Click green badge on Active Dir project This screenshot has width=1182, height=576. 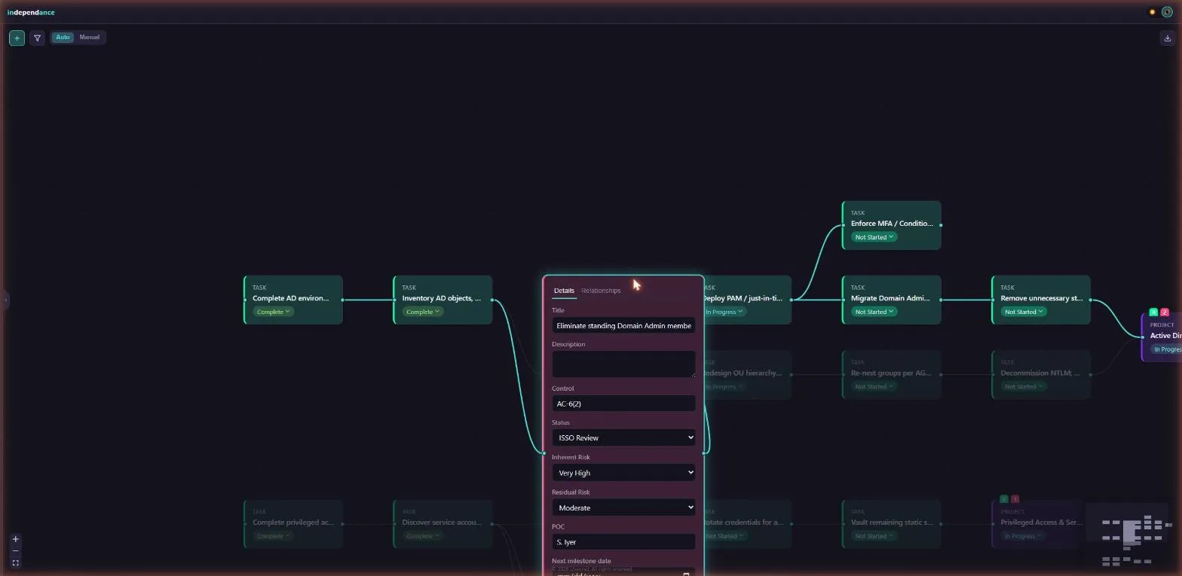[x=1153, y=312]
